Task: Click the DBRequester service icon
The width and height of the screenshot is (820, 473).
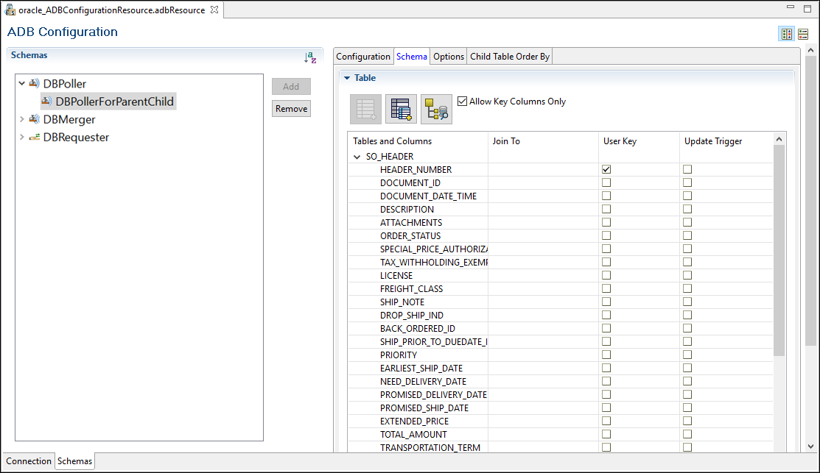Action: 34,138
